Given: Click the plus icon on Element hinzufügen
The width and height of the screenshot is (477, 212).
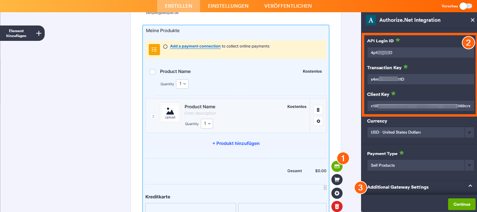Looking at the screenshot, I should (39, 33).
